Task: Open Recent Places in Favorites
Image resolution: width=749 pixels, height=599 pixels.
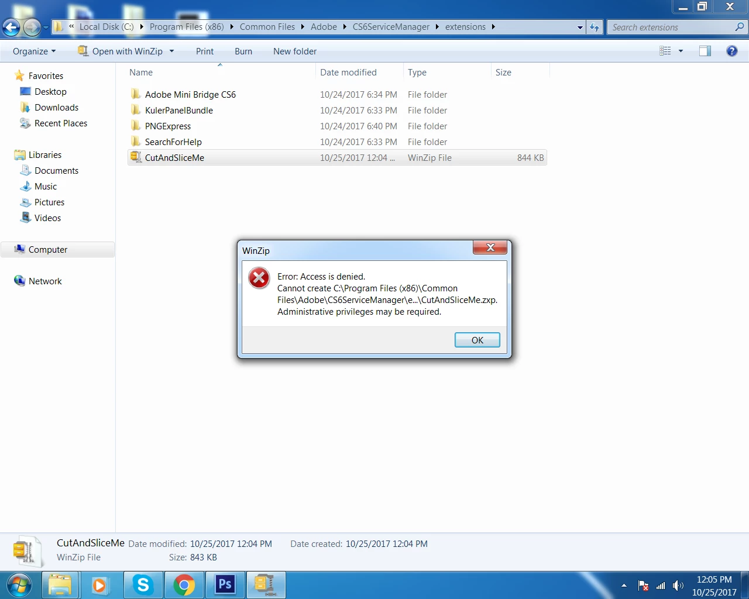Action: [60, 123]
